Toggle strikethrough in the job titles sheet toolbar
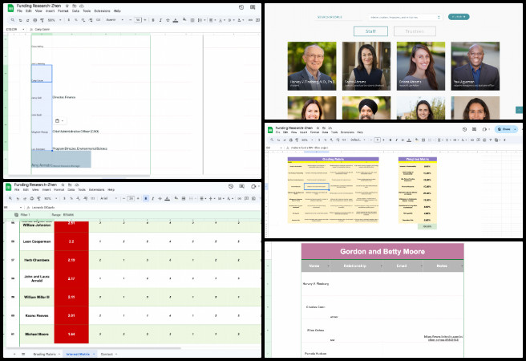 (x=168, y=20)
